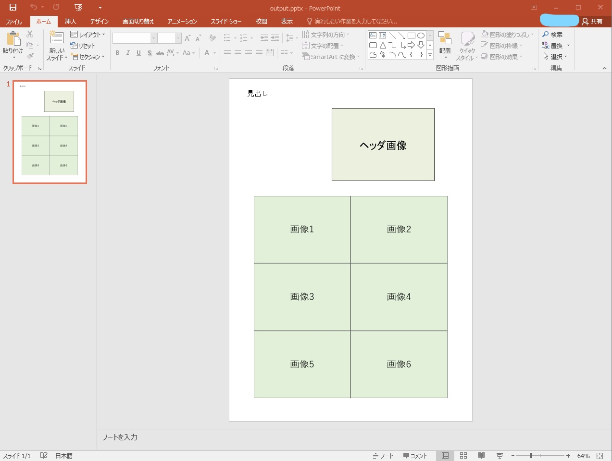612x461 pixels.
Task: Select the oval shape from the shapes gallery
Action: point(422,35)
